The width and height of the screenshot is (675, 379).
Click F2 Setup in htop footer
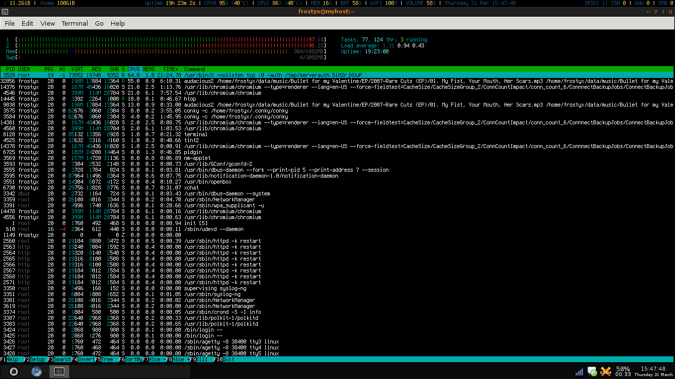tap(36, 359)
